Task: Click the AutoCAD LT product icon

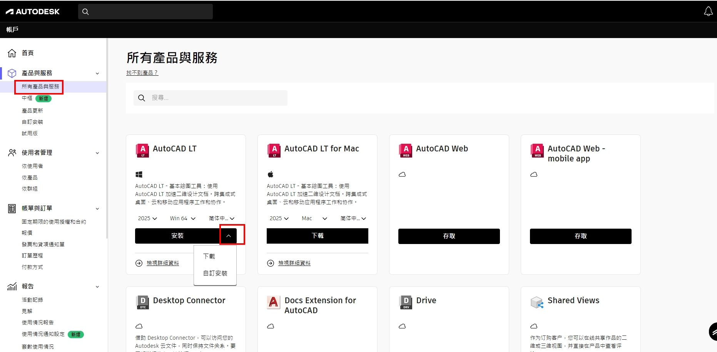Action: [x=142, y=150]
